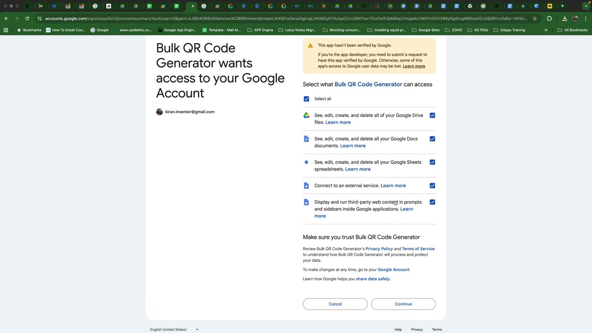Open the Google App Engin... bookmark
The image size is (592, 333).
(177, 30)
